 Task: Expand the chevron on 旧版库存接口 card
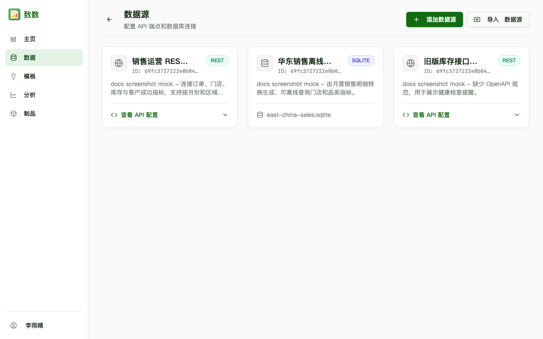click(x=517, y=115)
